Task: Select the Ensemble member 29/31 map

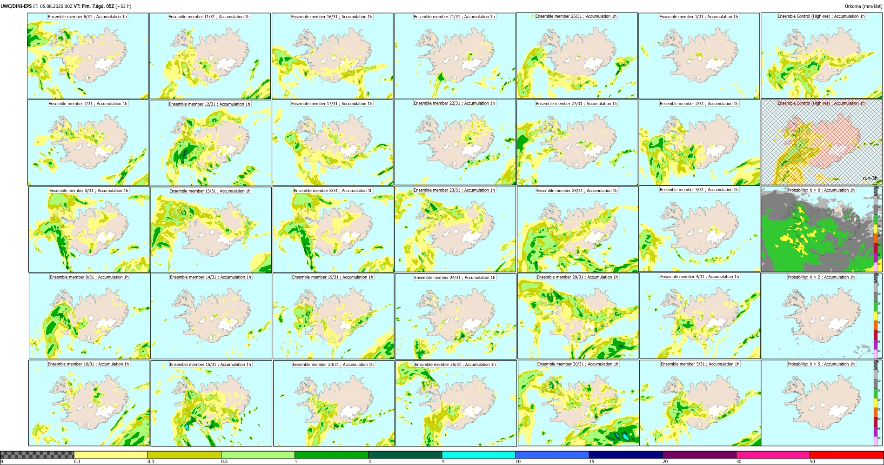Action: coord(578,316)
